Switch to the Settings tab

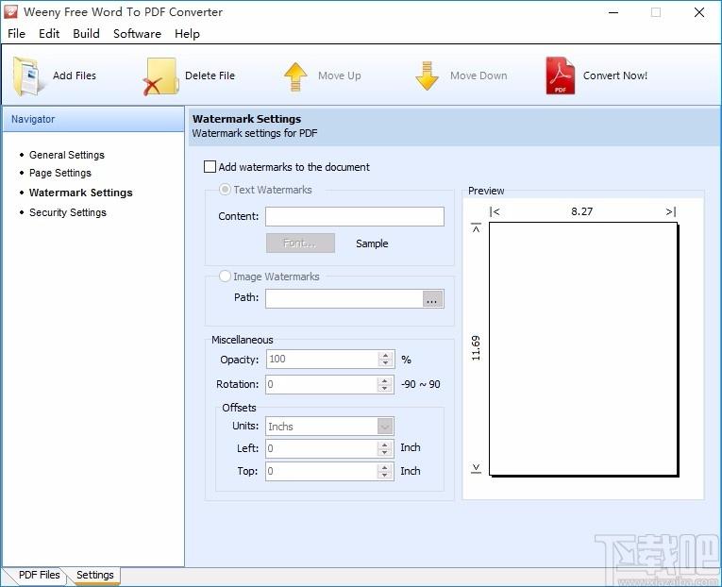click(x=95, y=575)
